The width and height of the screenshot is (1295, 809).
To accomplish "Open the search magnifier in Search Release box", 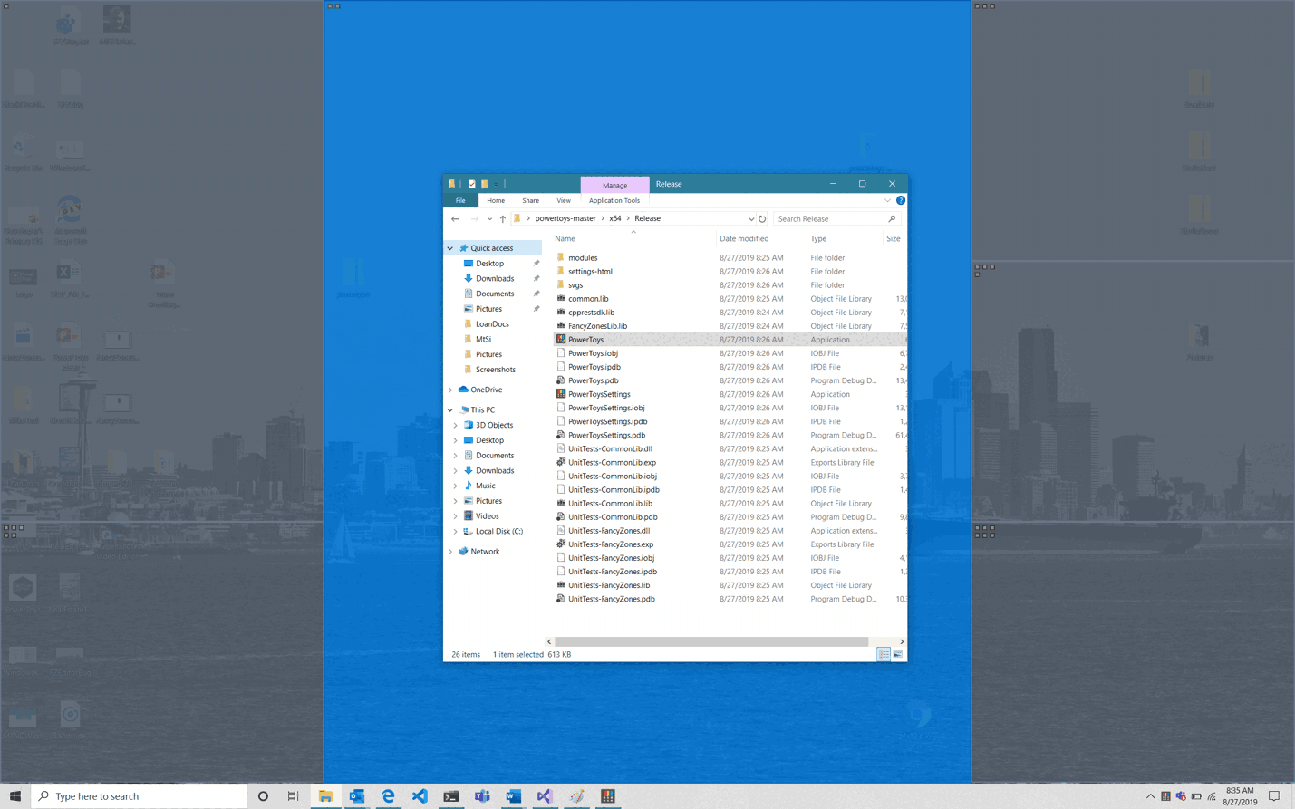I will point(892,218).
